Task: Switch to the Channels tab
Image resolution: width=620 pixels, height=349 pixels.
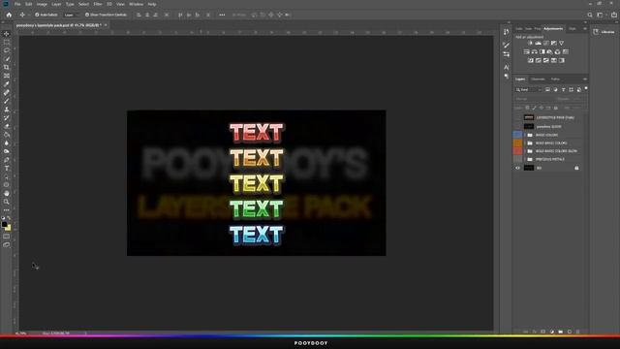Action: [538, 79]
